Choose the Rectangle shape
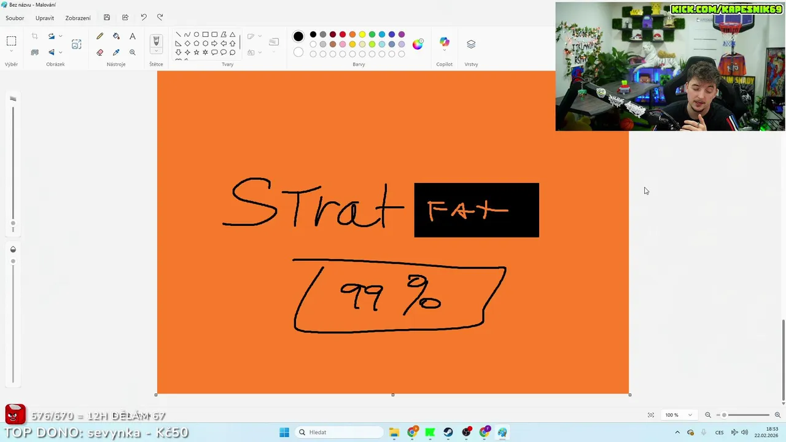Viewport: 786px width, 442px height. (205, 34)
